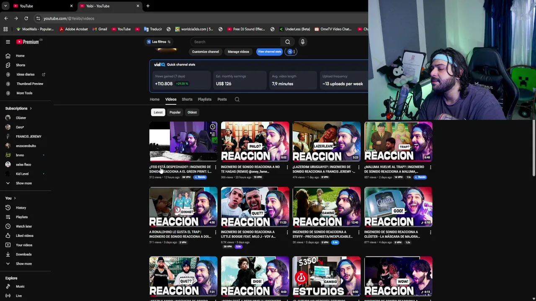The height and width of the screenshot is (301, 536).
Task: Open options menu for NO TE HAGAS remix video
Action: (x=287, y=167)
